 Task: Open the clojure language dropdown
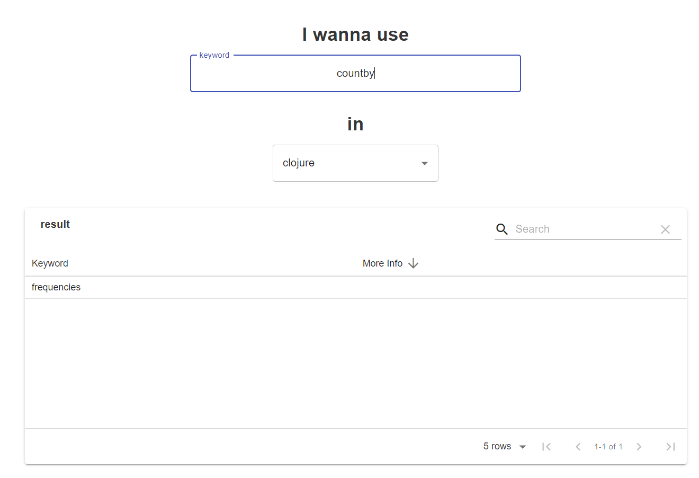click(355, 163)
